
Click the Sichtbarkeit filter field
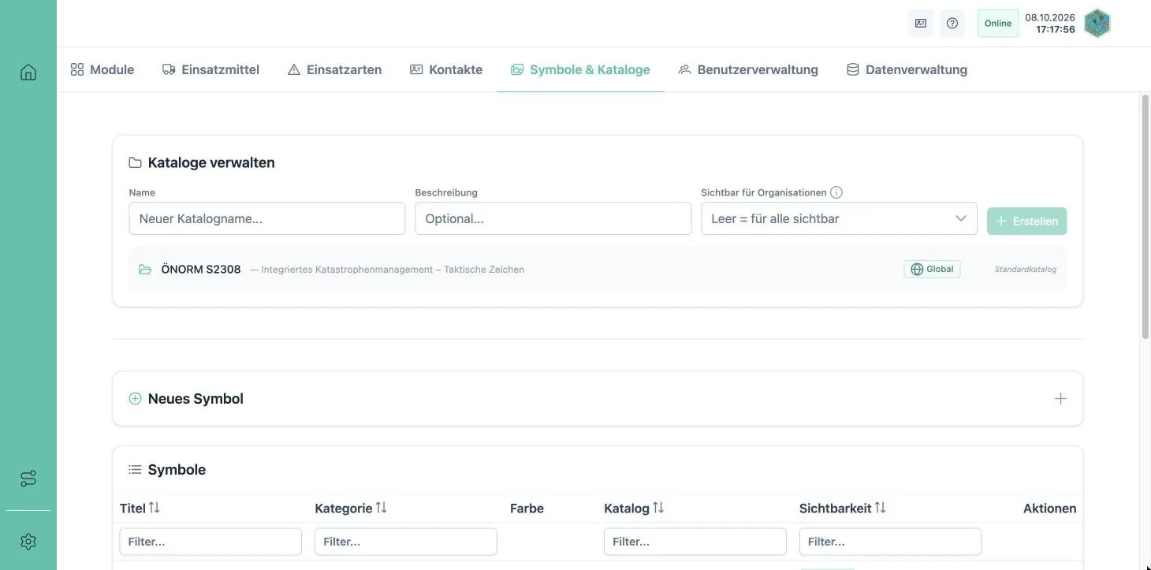pos(891,542)
